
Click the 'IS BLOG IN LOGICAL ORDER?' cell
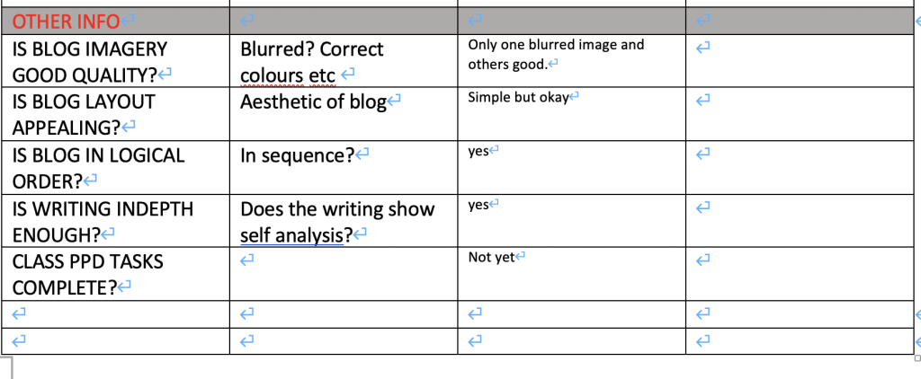pyautogui.click(x=97, y=167)
